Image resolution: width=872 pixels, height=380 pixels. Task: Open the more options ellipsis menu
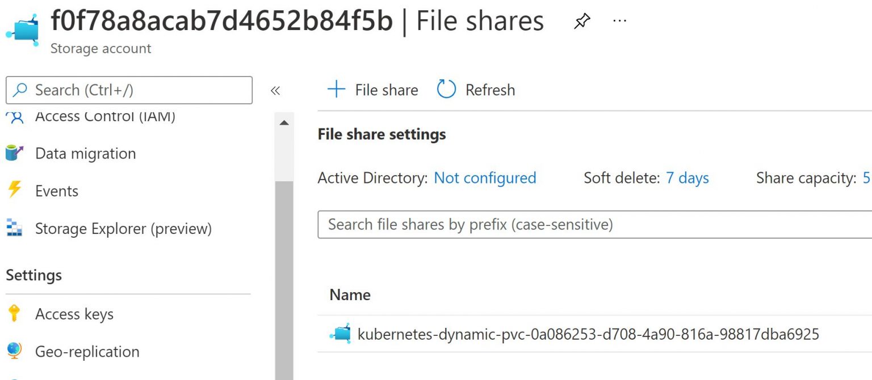pos(620,21)
